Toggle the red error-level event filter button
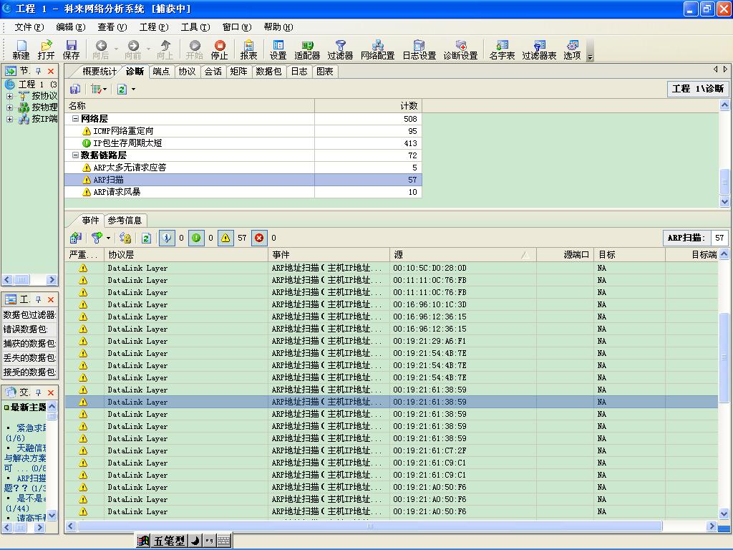Screen dimensions: 733x550 click(258, 238)
